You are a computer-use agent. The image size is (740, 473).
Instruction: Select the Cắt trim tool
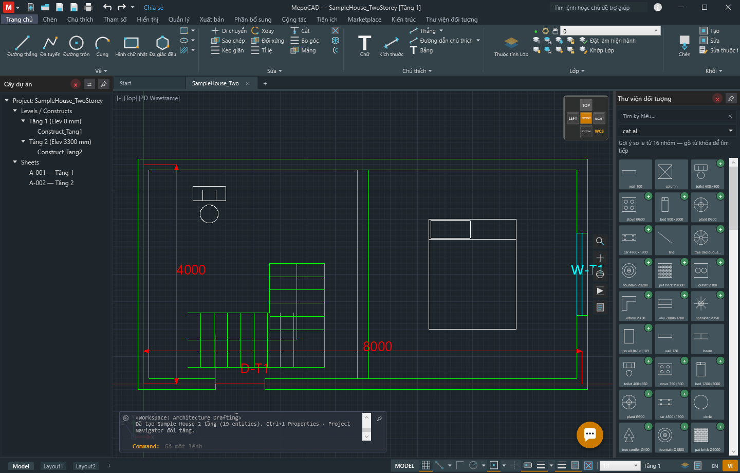(300, 31)
